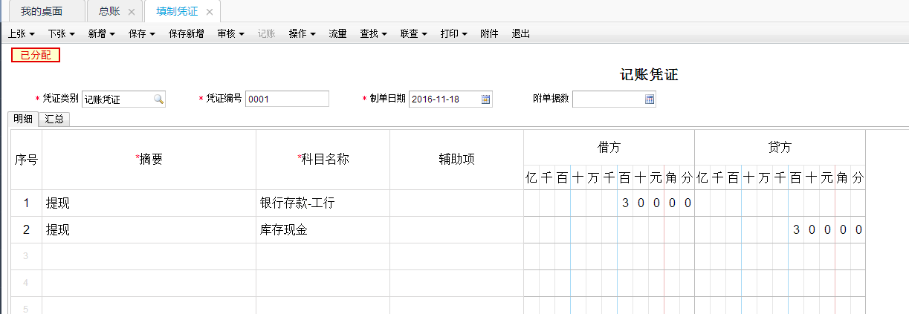Screen dimensions: 909x314
Task: Expand the 新增 menu
Action: point(102,33)
